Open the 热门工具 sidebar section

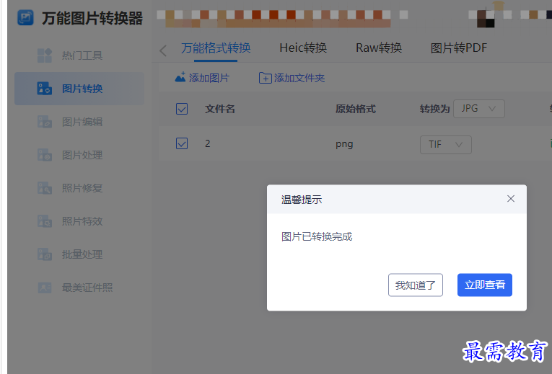pyautogui.click(x=79, y=55)
